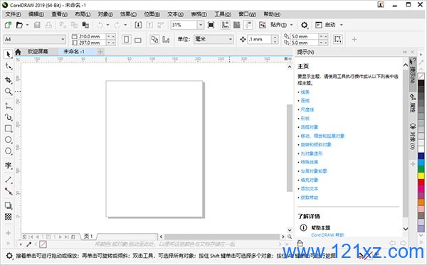This screenshot has width=427, height=265.
Task: Pick the yellow swatch in color palette
Action: (421, 176)
